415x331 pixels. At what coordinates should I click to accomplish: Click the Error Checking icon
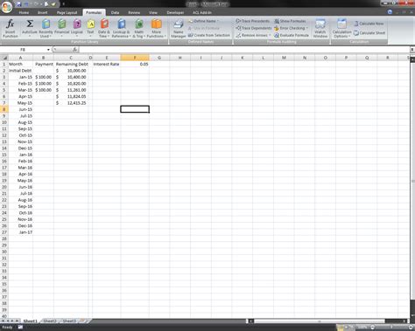tap(277, 28)
